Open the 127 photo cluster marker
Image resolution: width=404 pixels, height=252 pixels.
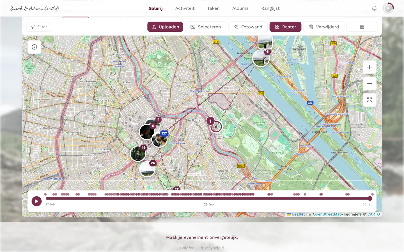click(160, 139)
